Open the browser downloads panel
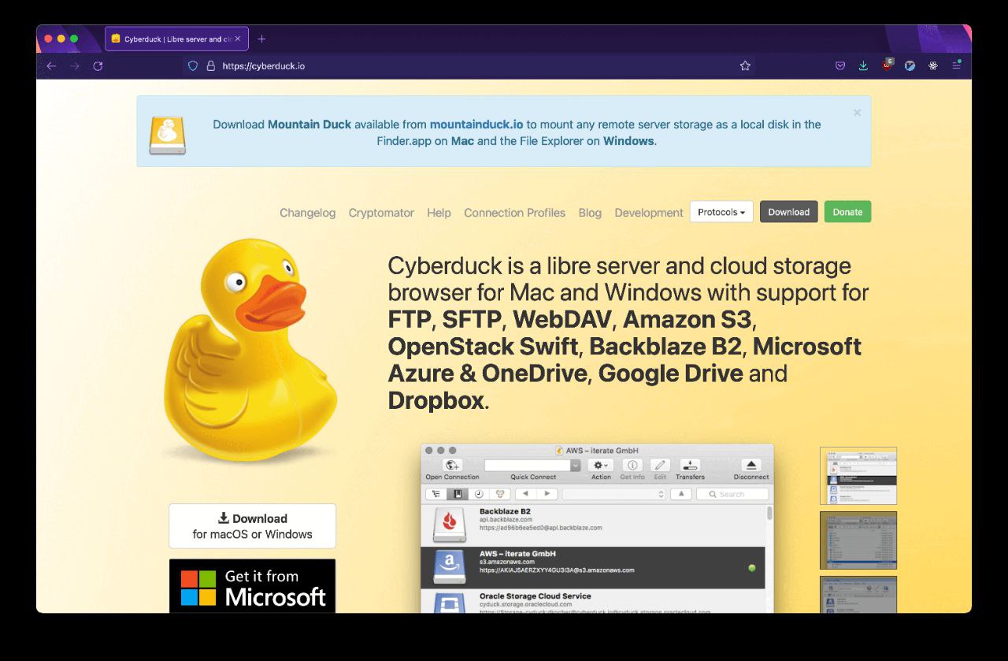This screenshot has width=1008, height=661. (x=863, y=66)
